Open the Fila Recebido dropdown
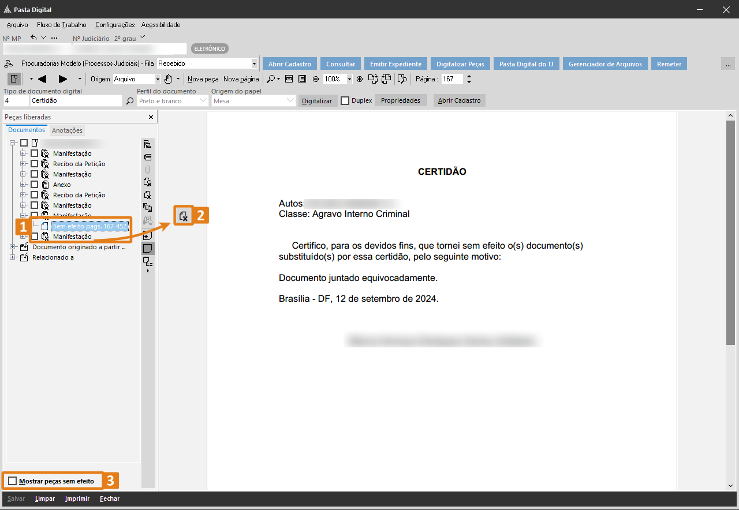This screenshot has width=739, height=510. pyautogui.click(x=254, y=63)
